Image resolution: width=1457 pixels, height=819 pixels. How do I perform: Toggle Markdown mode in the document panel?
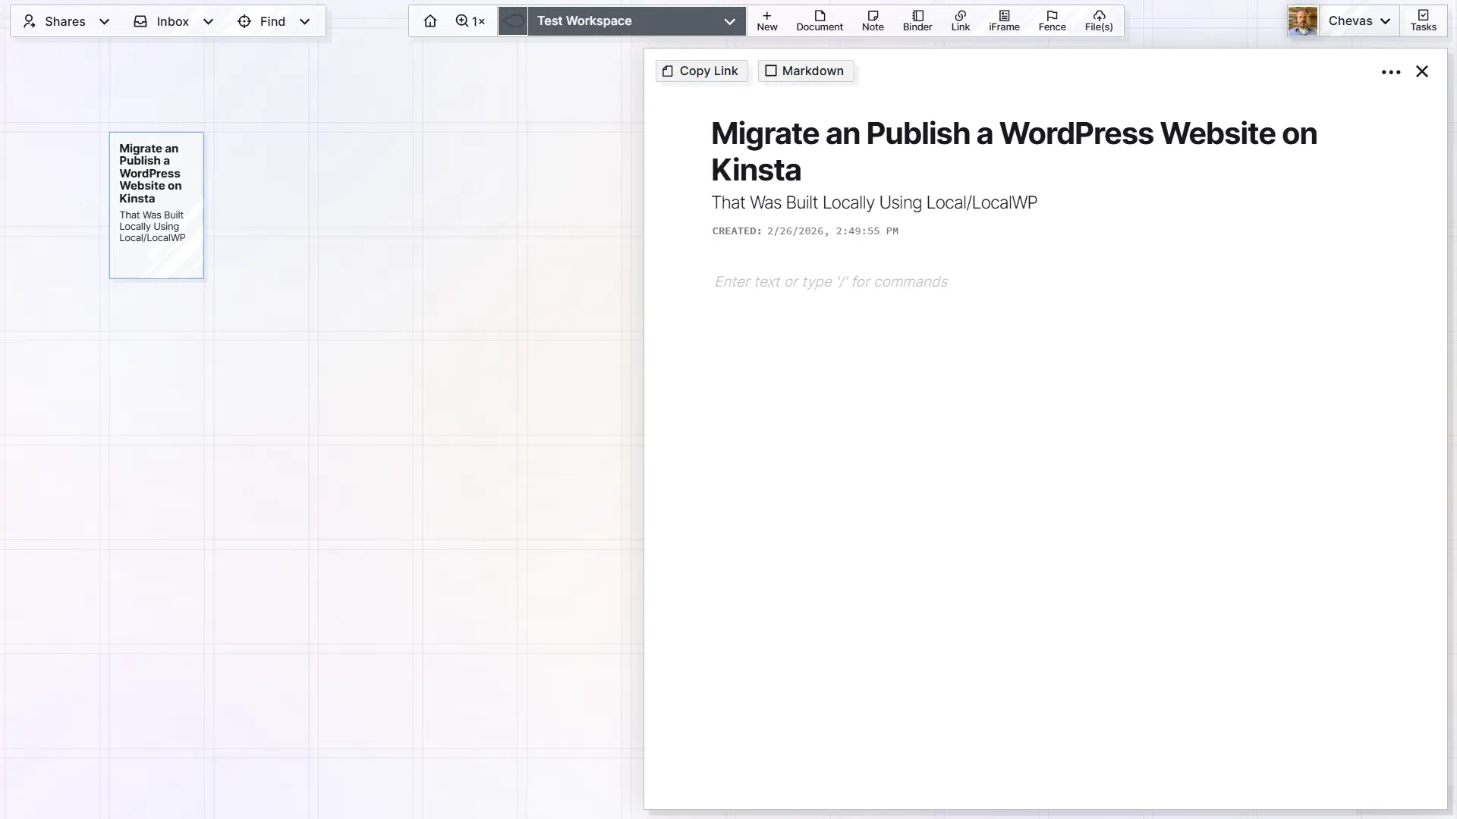tap(805, 71)
